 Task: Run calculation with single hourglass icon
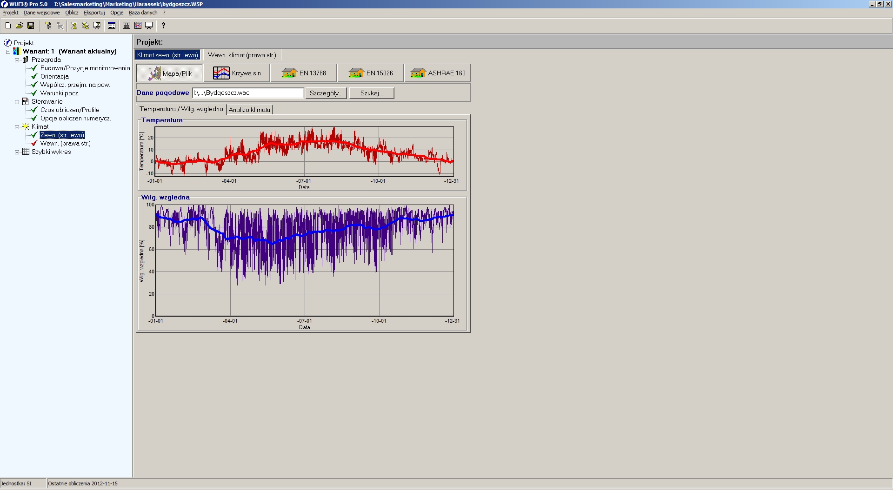coord(74,26)
